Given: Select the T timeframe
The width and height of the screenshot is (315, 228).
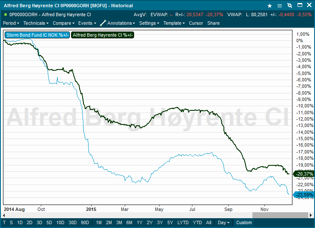Looking at the screenshot, I should click(x=4, y=222).
